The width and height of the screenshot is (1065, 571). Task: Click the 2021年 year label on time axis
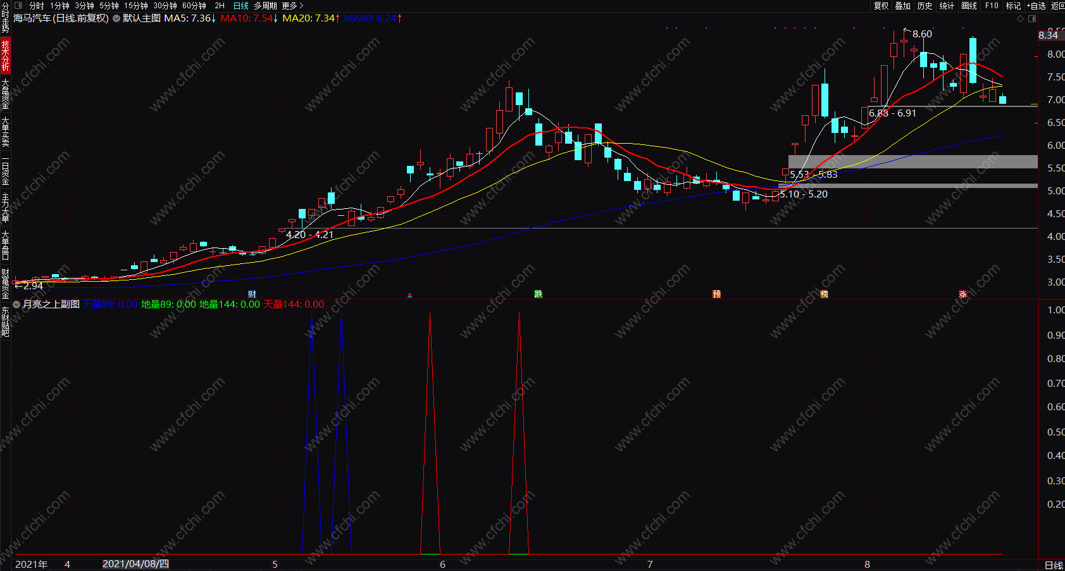pyautogui.click(x=31, y=565)
